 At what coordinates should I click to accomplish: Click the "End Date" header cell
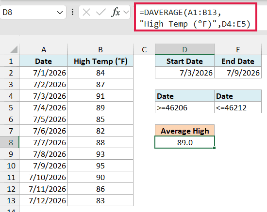[x=238, y=61]
